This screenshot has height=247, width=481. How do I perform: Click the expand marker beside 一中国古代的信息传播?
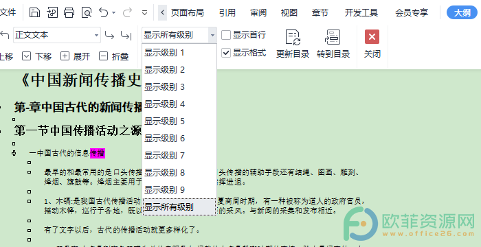(x=14, y=153)
